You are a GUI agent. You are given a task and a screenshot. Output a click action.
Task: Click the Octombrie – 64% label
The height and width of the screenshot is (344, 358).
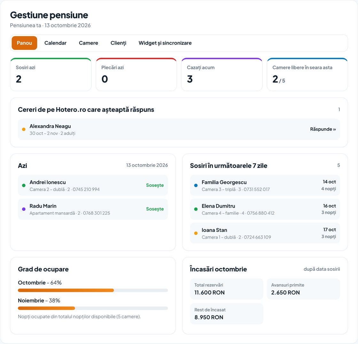tap(40, 283)
